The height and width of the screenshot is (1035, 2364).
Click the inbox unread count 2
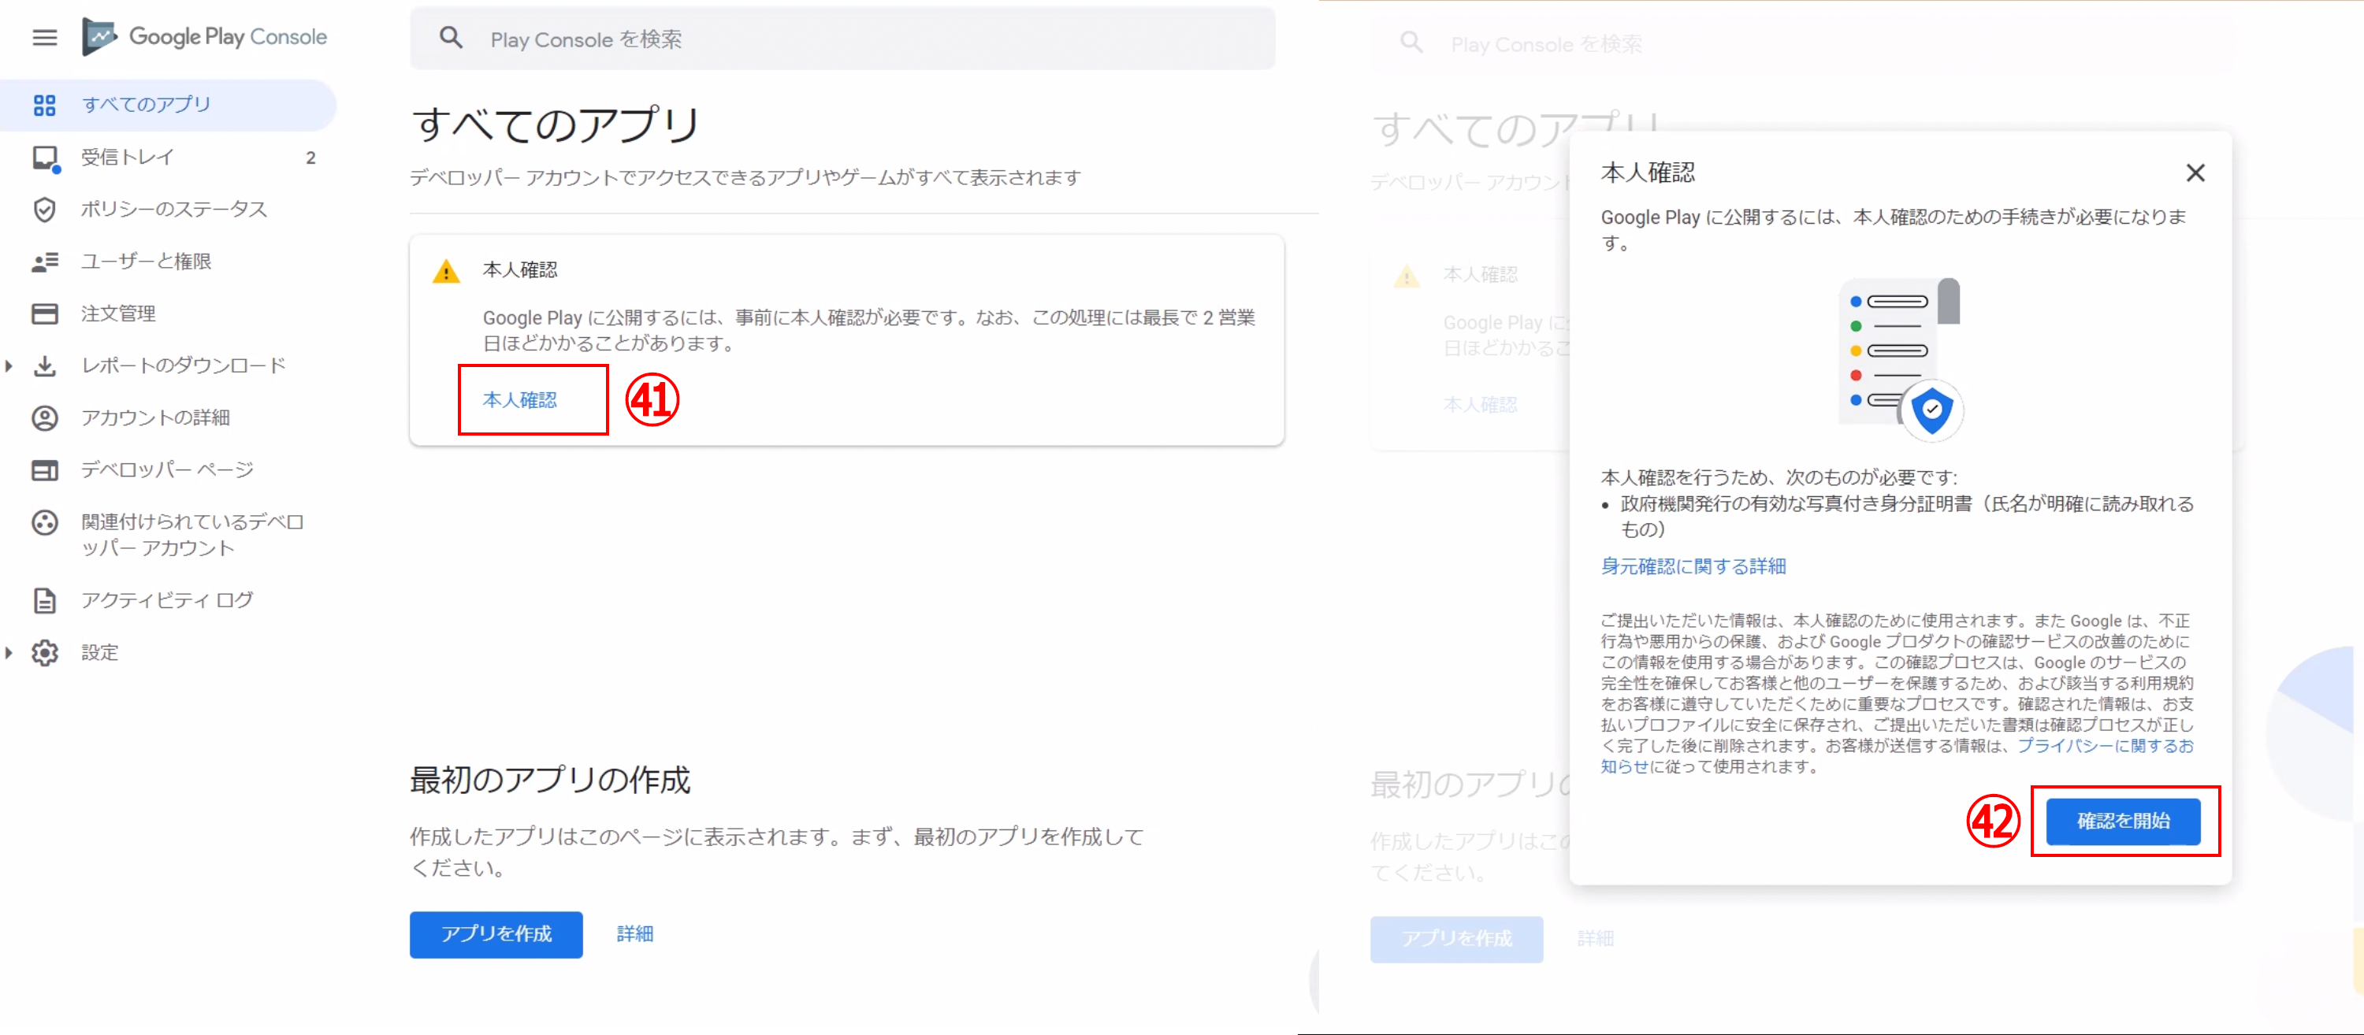(x=310, y=158)
